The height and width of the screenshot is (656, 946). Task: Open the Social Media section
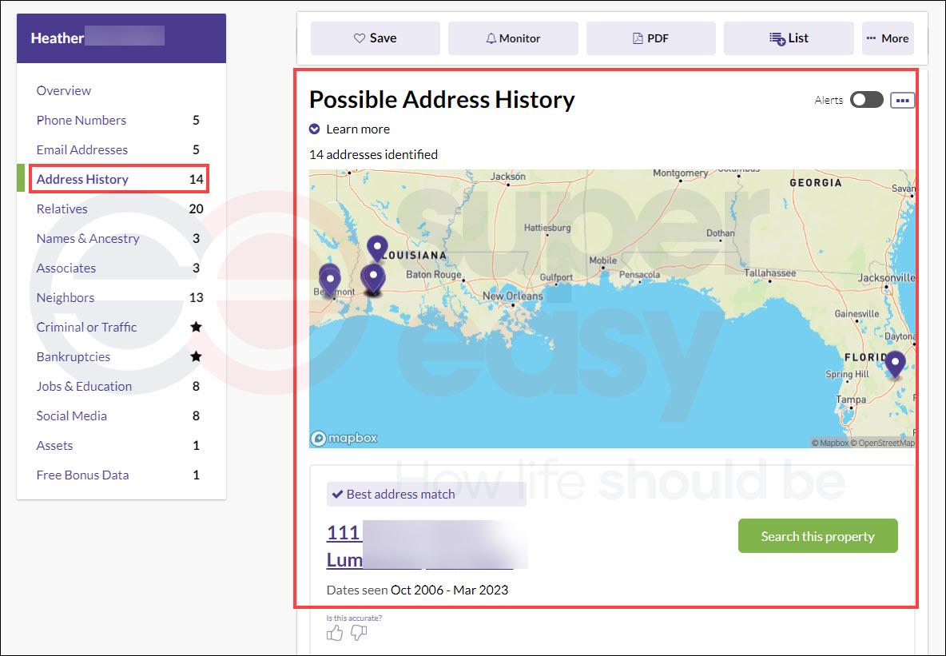tap(71, 415)
